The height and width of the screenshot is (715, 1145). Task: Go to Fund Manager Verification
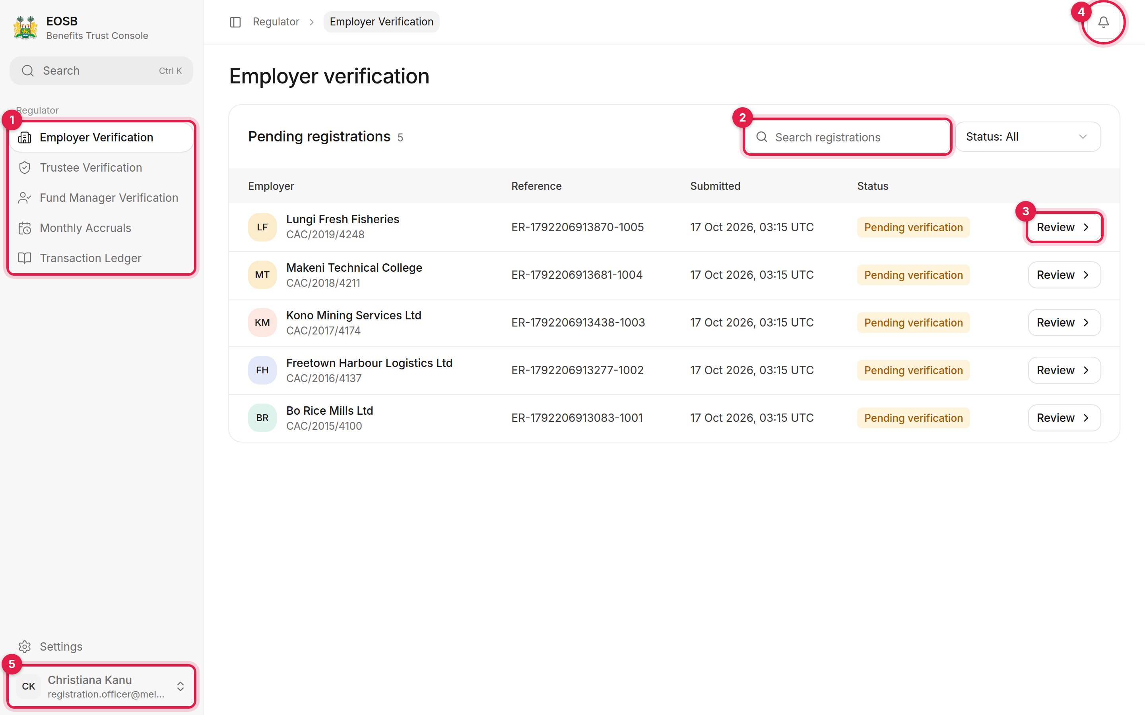point(101,198)
